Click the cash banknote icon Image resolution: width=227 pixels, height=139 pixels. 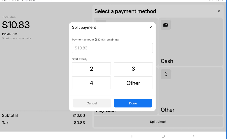pos(166,25)
